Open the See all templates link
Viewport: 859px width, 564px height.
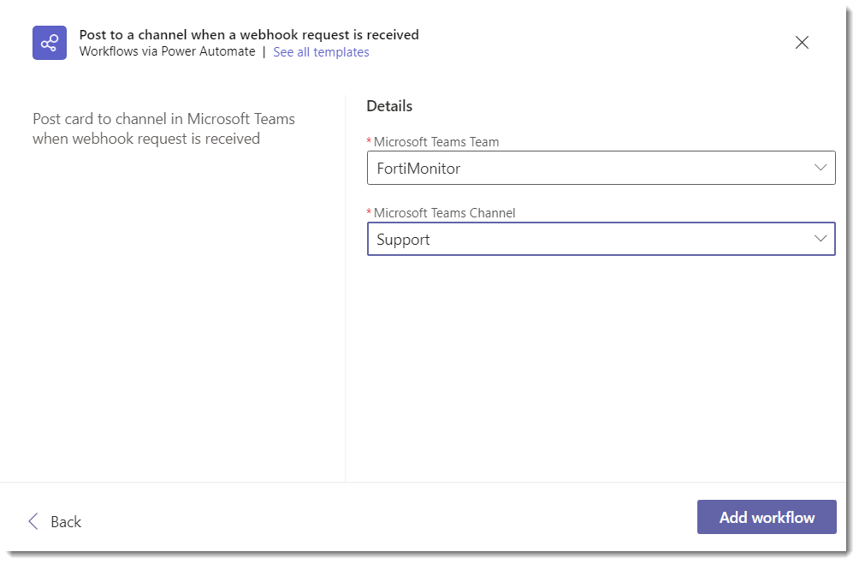click(321, 52)
